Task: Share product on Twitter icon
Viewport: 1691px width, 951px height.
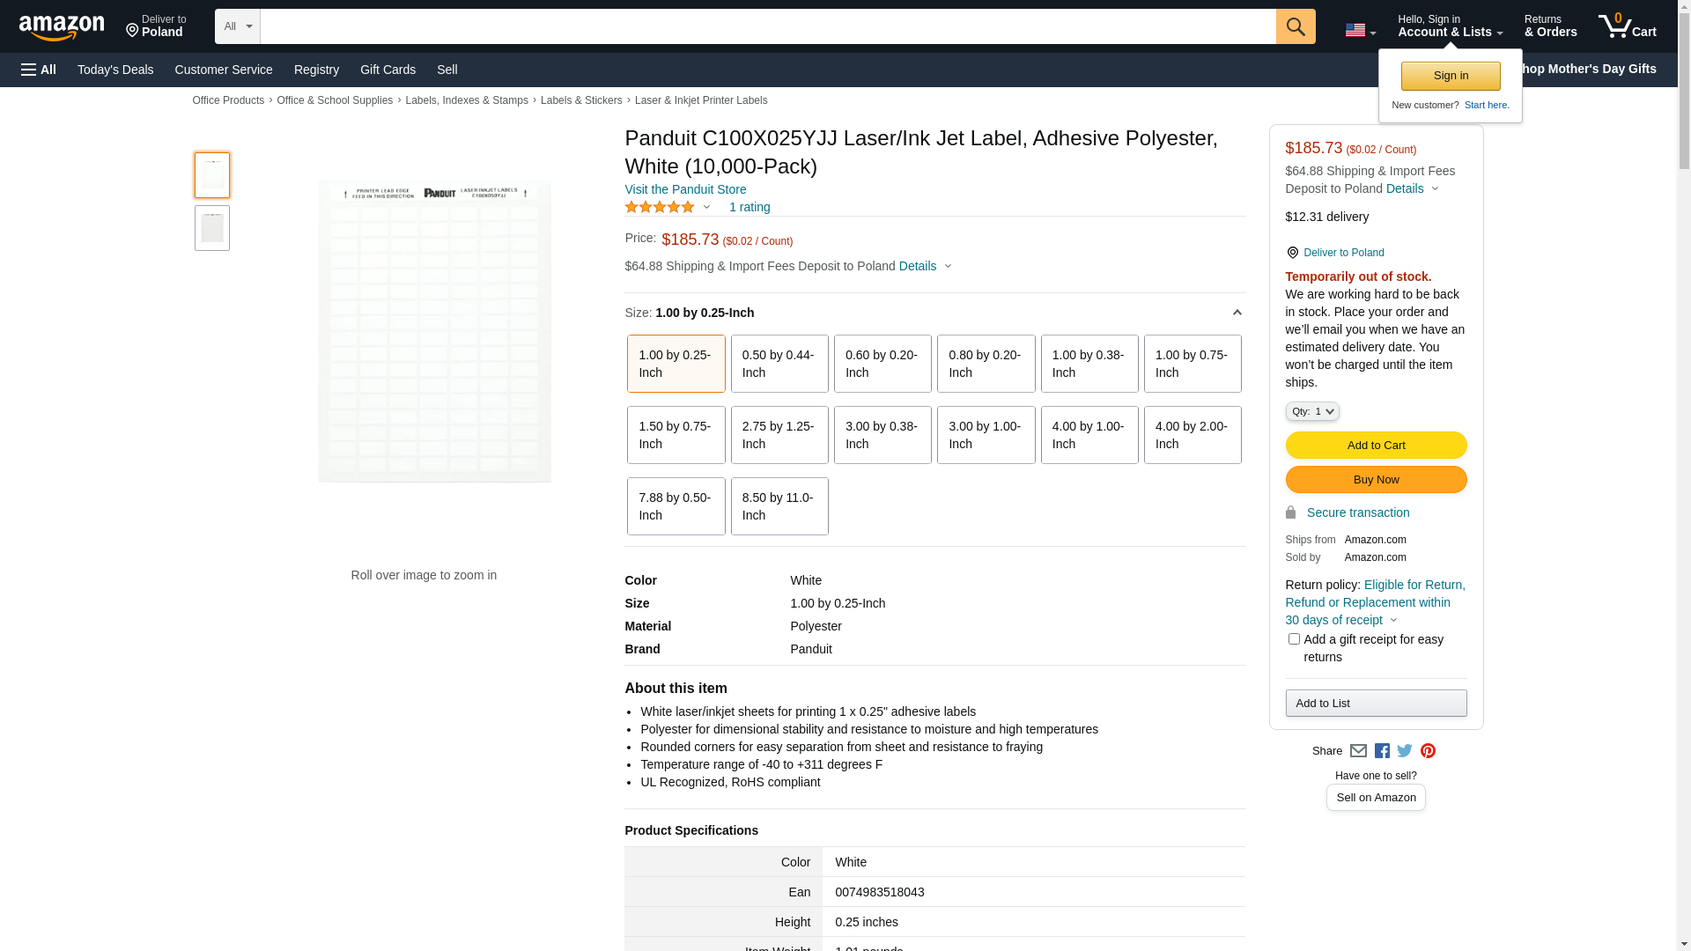Action: 1405,751
